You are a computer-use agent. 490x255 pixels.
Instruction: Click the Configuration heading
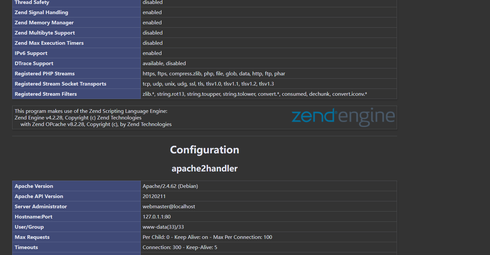pyautogui.click(x=205, y=150)
